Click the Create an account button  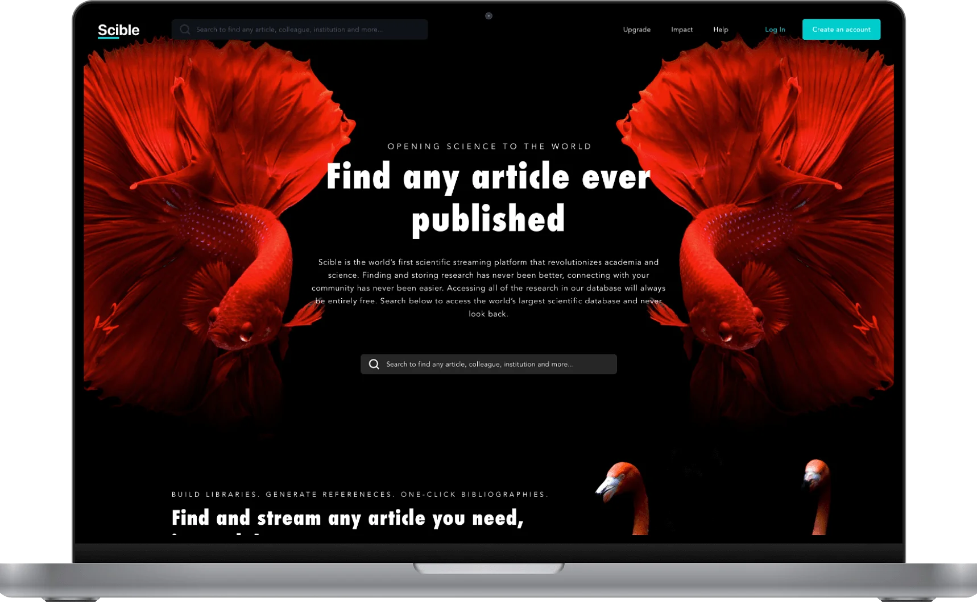[x=841, y=30]
